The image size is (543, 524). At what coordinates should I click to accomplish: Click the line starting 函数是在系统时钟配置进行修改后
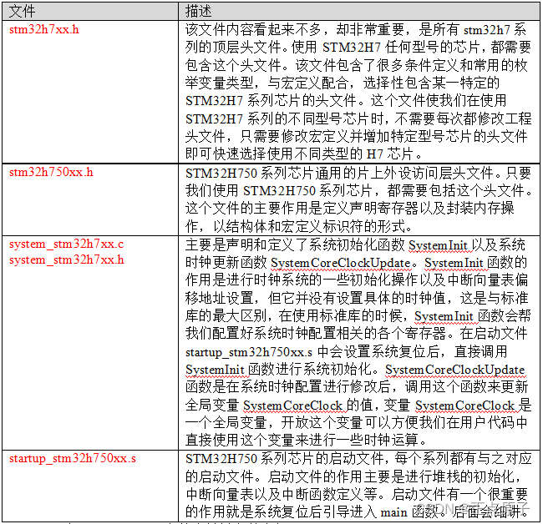(x=357, y=386)
